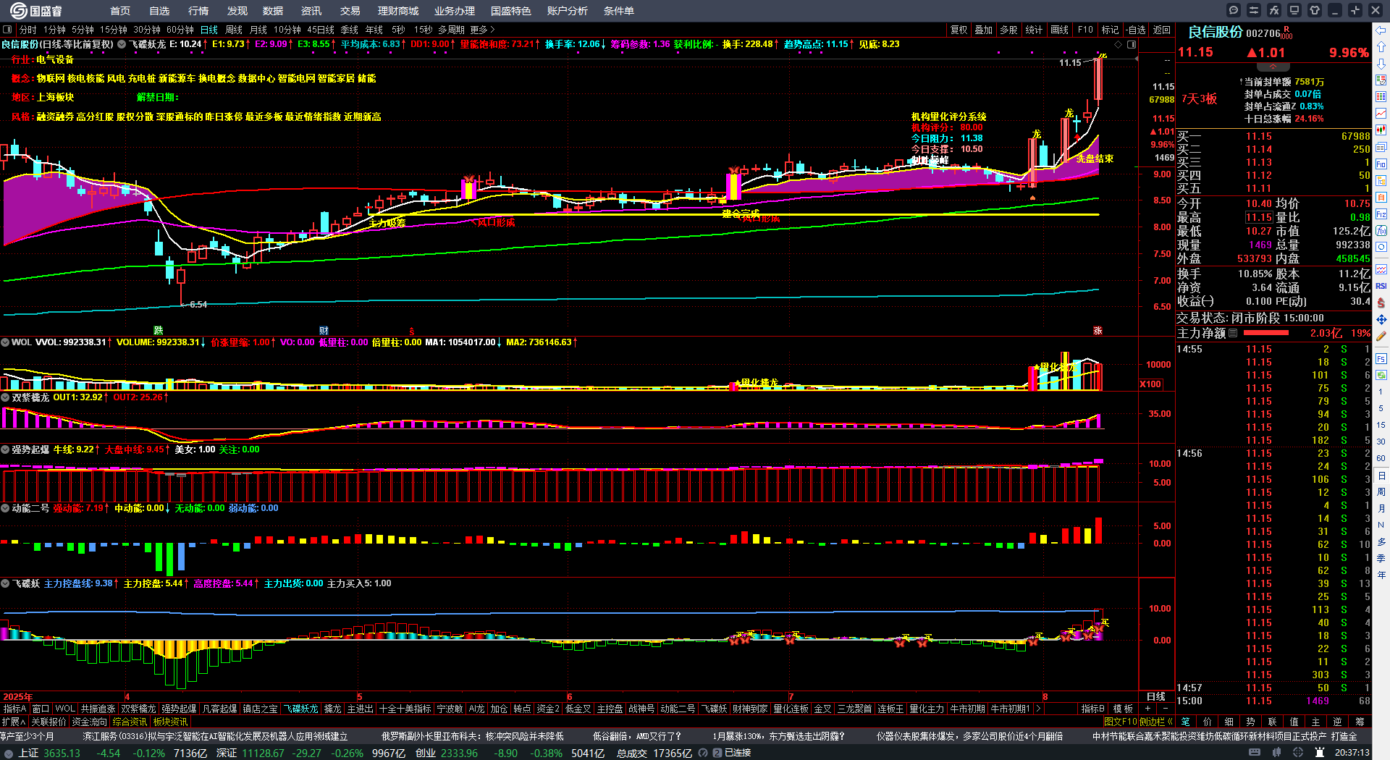Open the 更多 periods dropdown
The image size is (1390, 760).
click(483, 30)
